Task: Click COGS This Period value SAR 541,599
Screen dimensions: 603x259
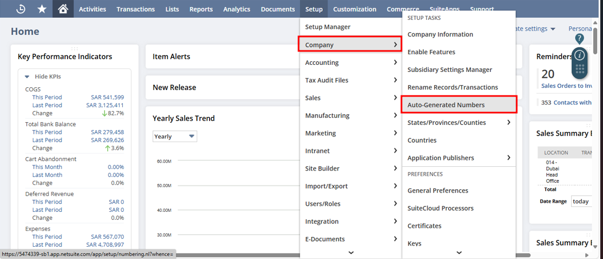Action: 107,98
